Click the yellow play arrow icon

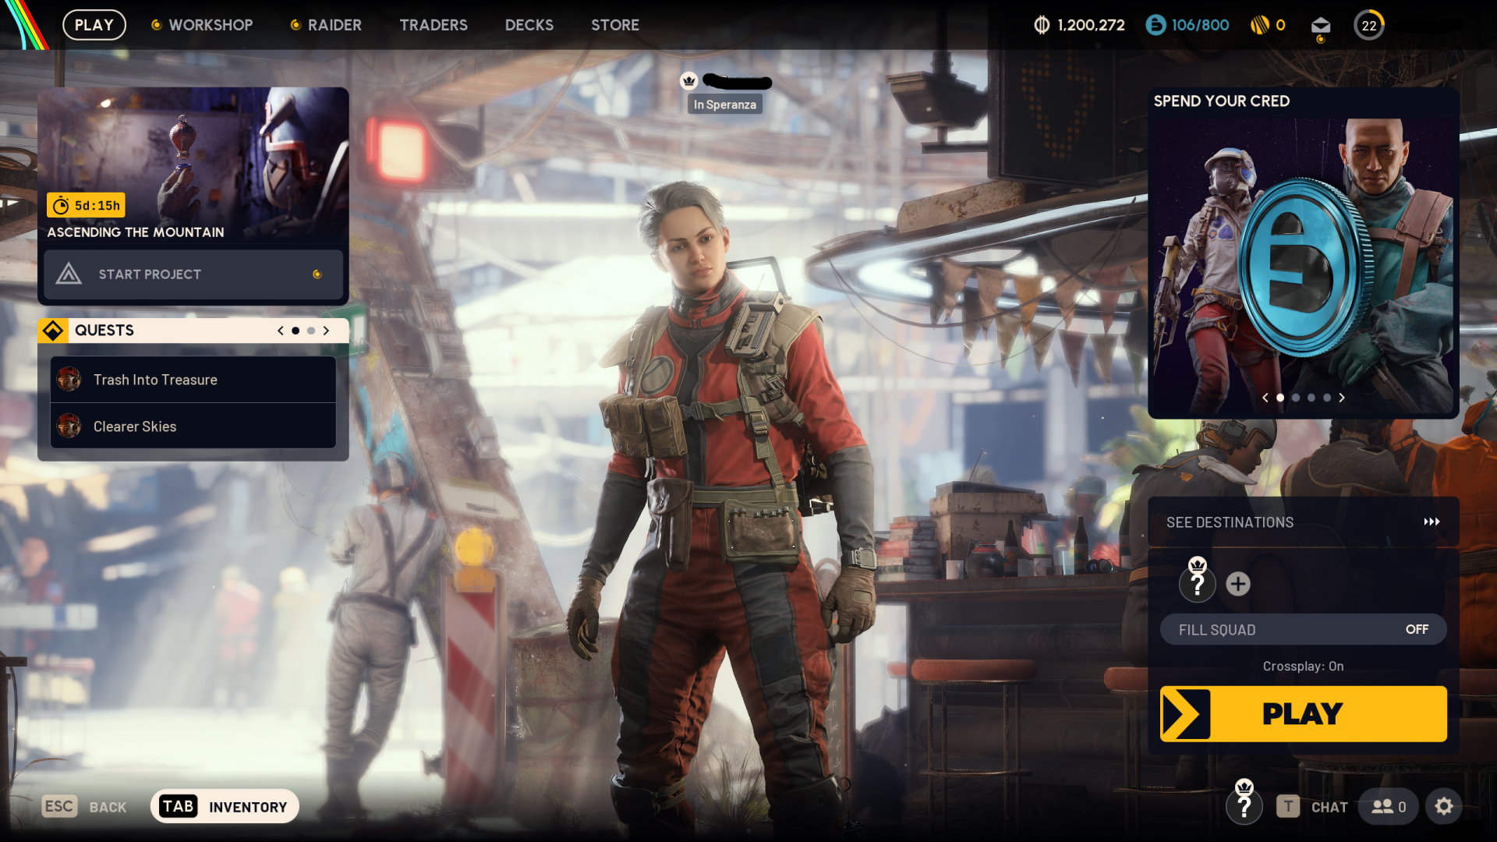point(1185,713)
